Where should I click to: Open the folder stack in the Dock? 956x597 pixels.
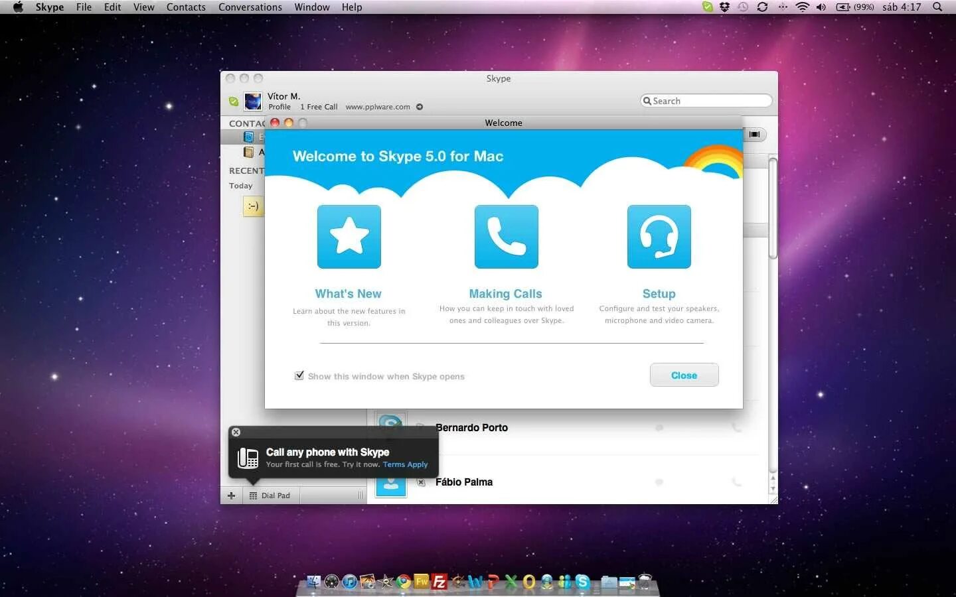[609, 582]
